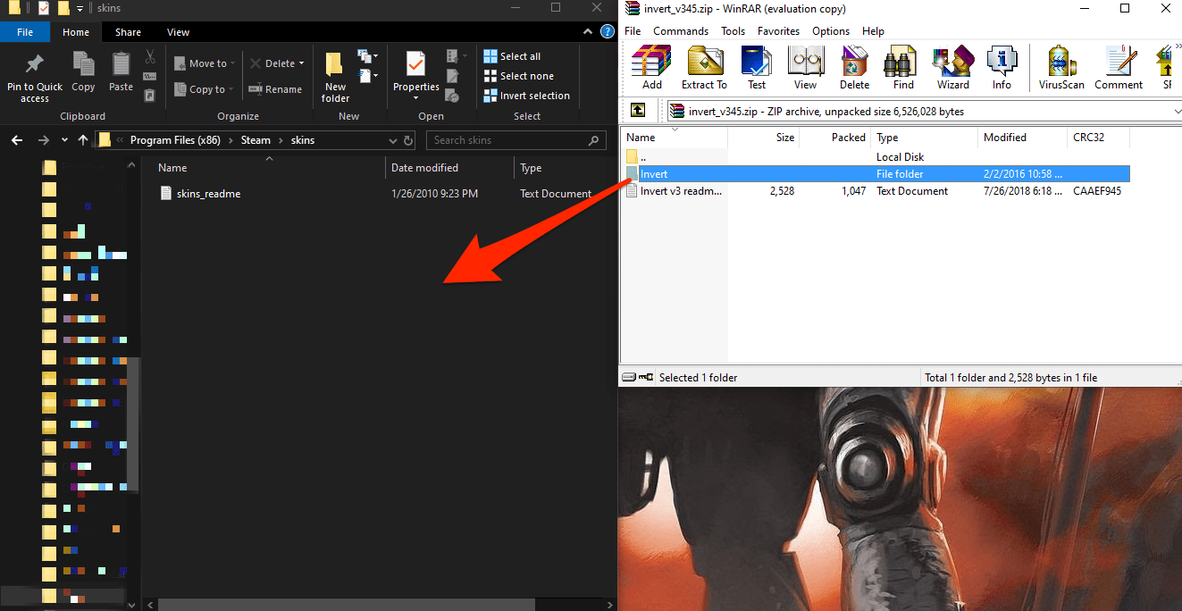Viewport: 1182px width, 611px height.
Task: Add archive Comment in WinRAR toolbar
Action: 1119,68
